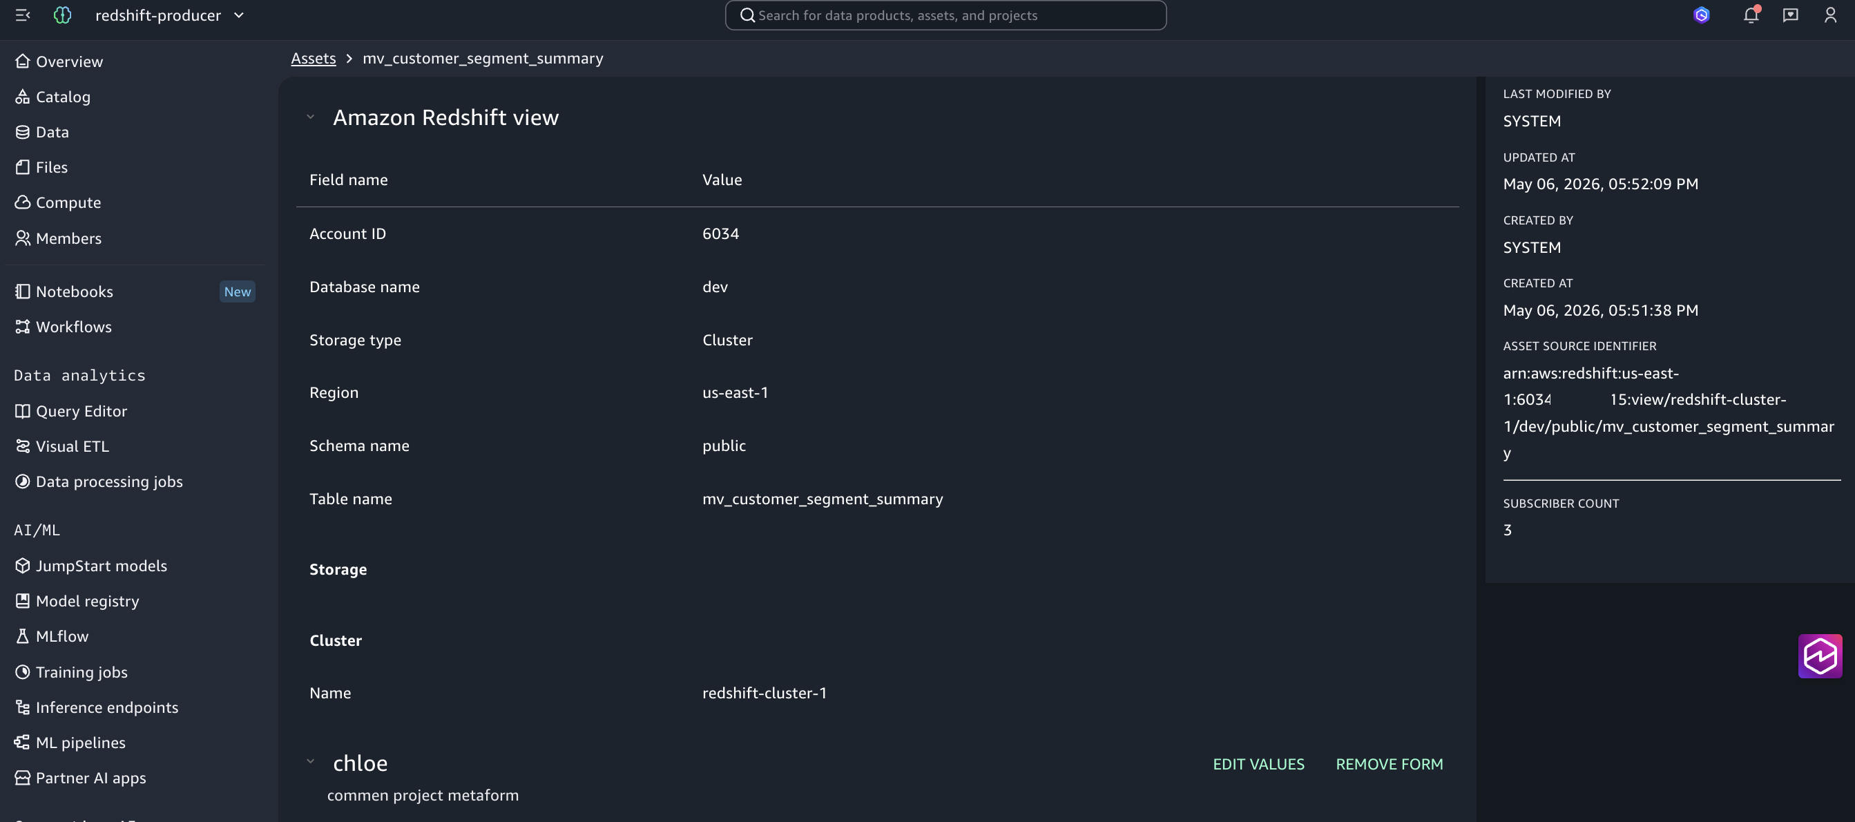The image size is (1855, 822).
Task: Collapse the Amazon Redshift view section
Action: point(310,117)
